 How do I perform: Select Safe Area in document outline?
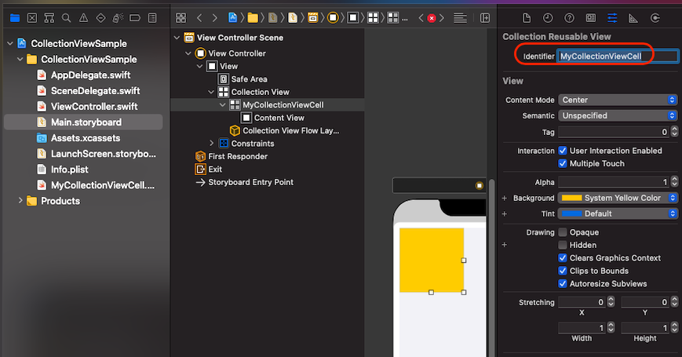coord(250,79)
